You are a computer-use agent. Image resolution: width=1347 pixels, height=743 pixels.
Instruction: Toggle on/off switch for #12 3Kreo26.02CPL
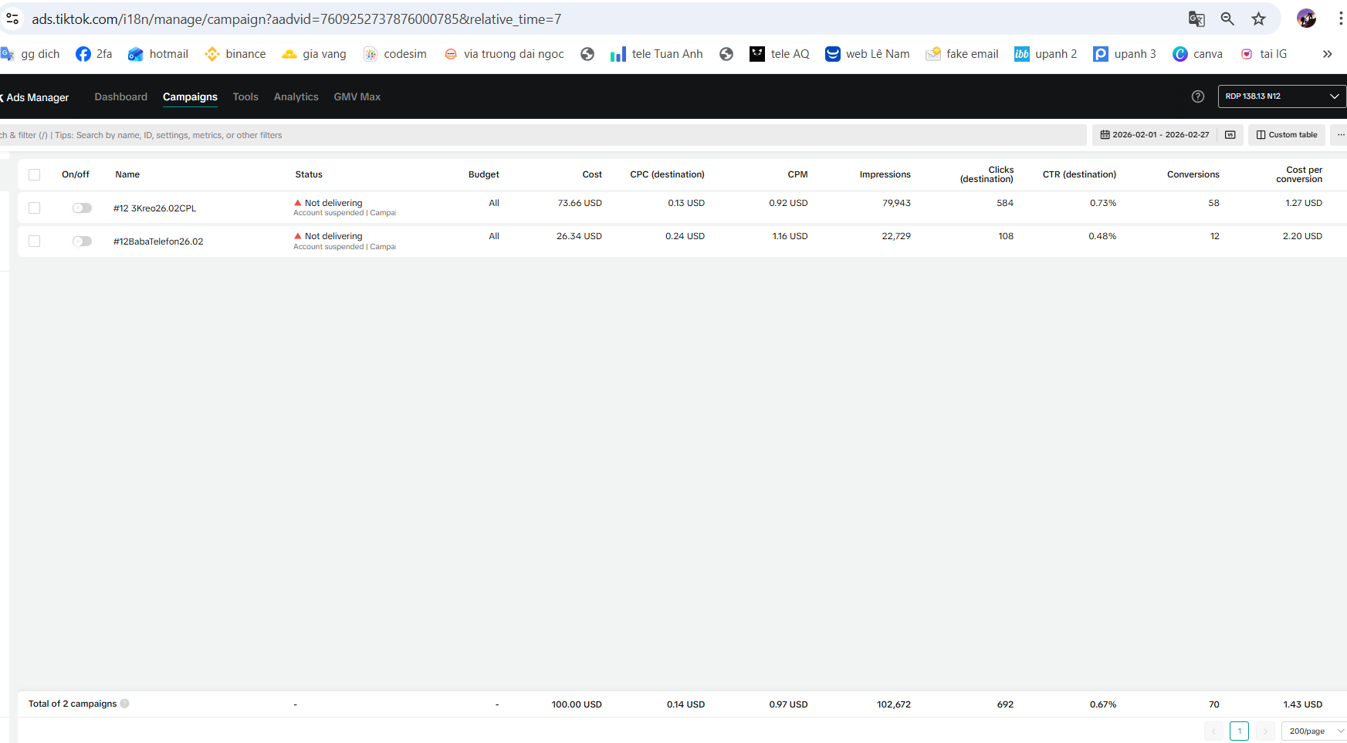click(82, 208)
